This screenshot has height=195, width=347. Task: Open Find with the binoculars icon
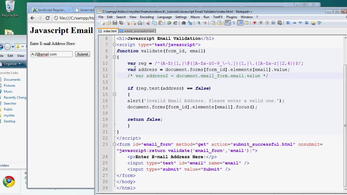click(184, 23)
